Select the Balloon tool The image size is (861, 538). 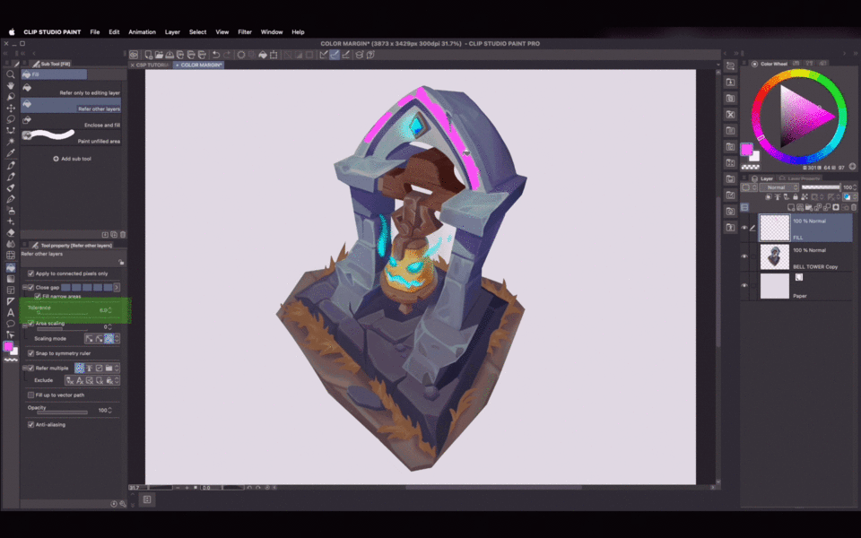11,324
